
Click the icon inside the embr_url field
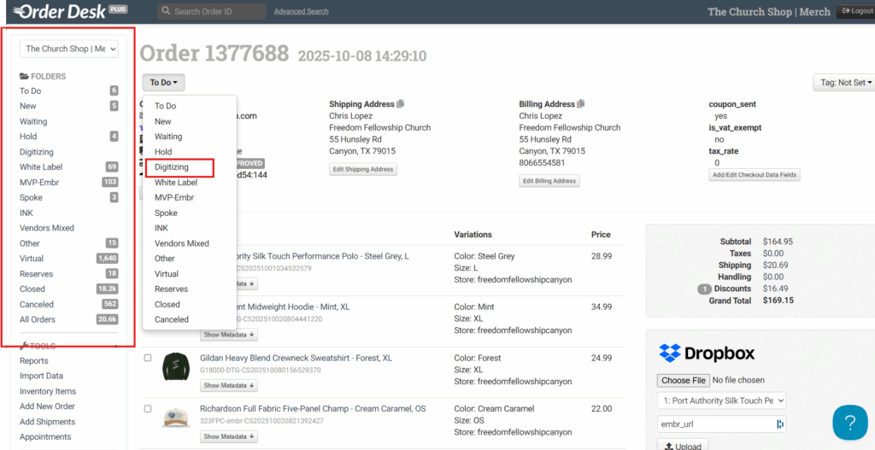click(779, 424)
